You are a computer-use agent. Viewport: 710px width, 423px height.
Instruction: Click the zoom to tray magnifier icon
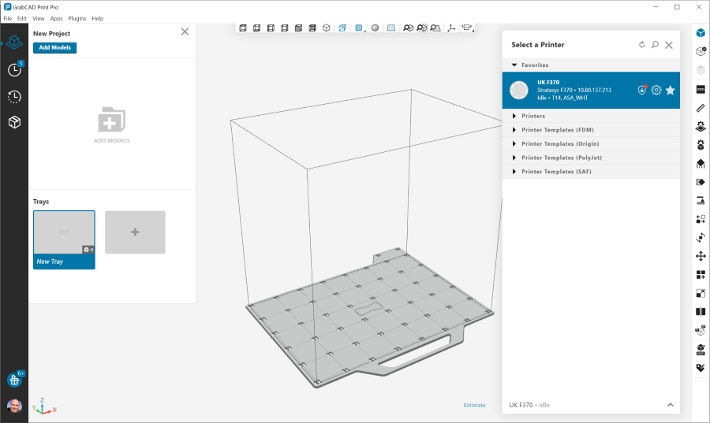click(x=435, y=28)
